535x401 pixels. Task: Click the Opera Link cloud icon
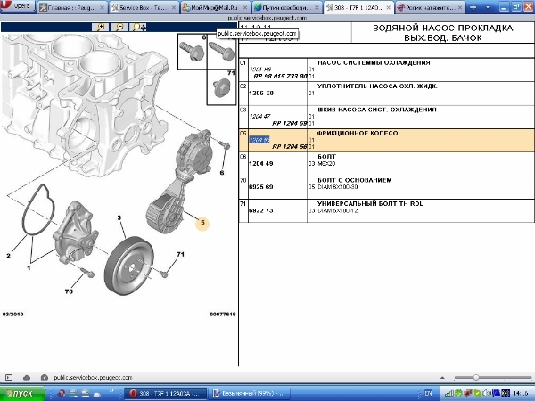pos(27,378)
